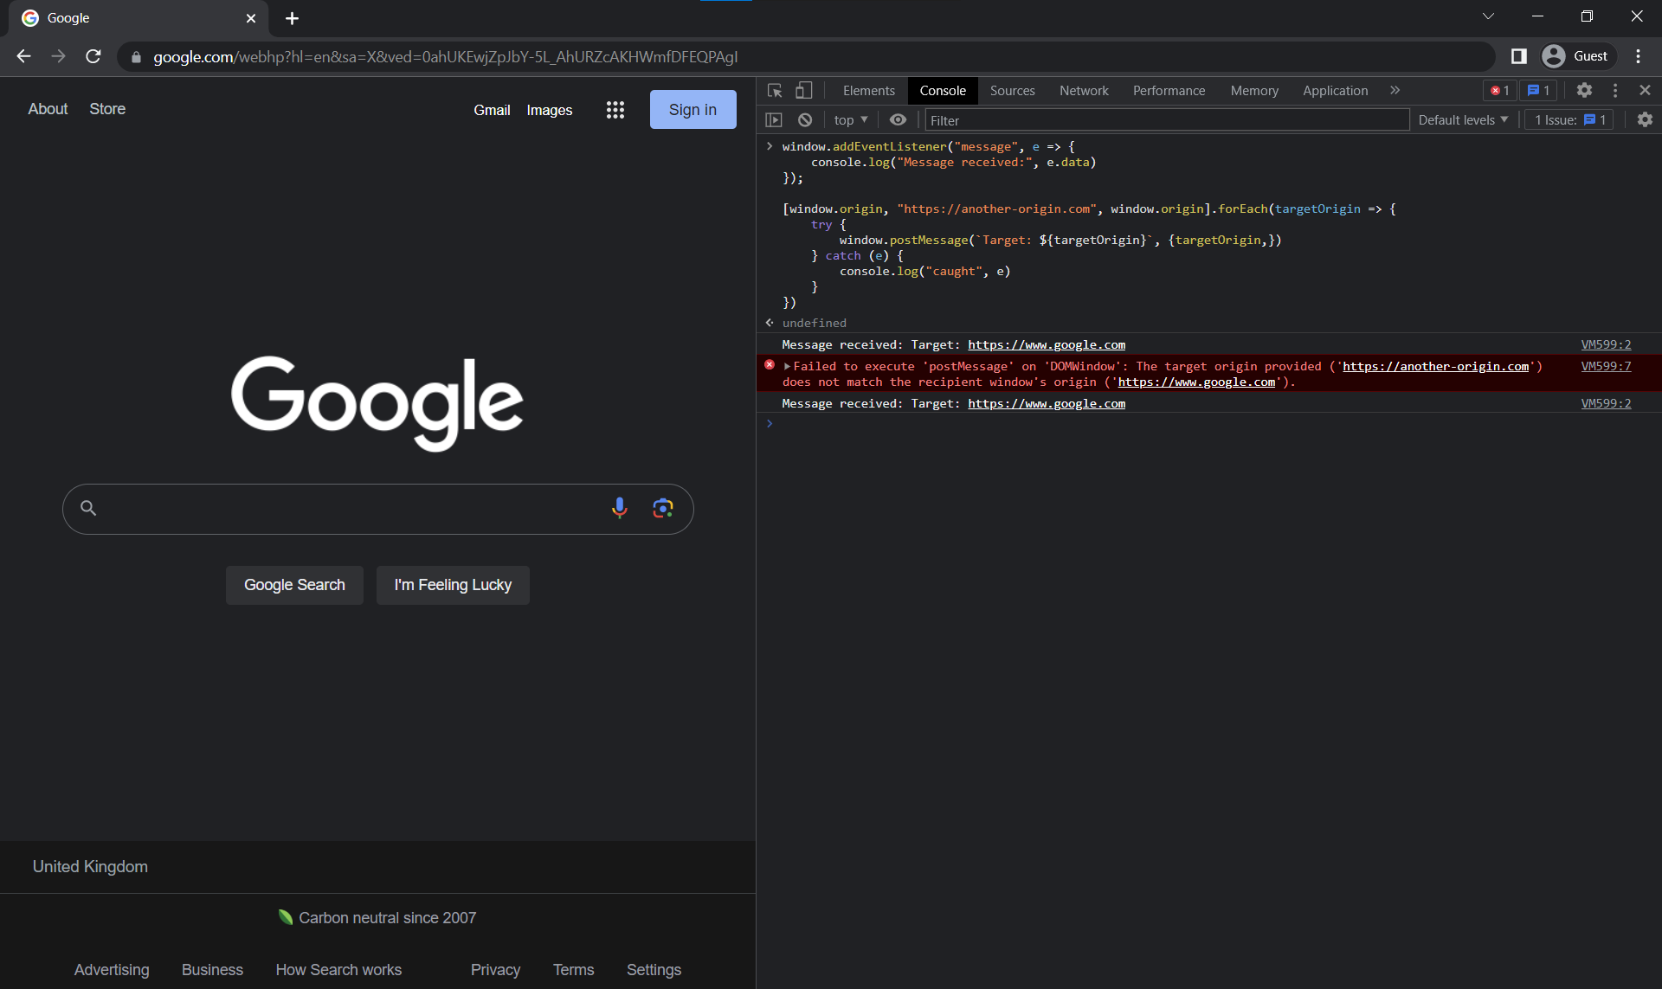Open the https://www.google.com link in console
The height and width of the screenshot is (989, 1662).
[x=1046, y=344]
